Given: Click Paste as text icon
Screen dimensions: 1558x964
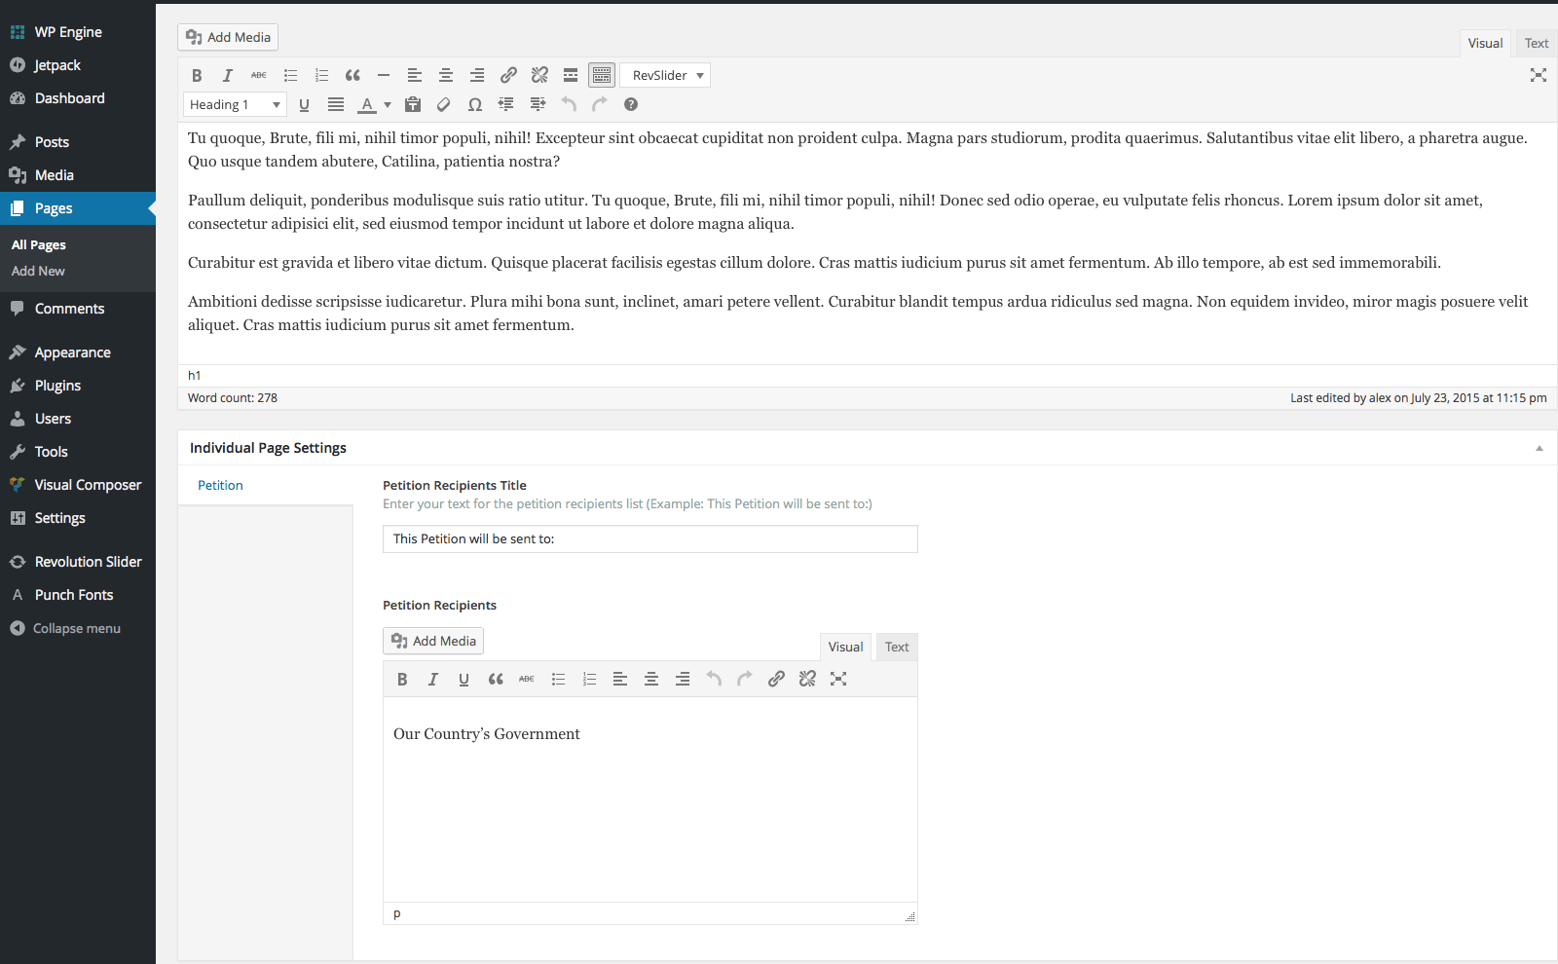Looking at the screenshot, I should (x=413, y=104).
